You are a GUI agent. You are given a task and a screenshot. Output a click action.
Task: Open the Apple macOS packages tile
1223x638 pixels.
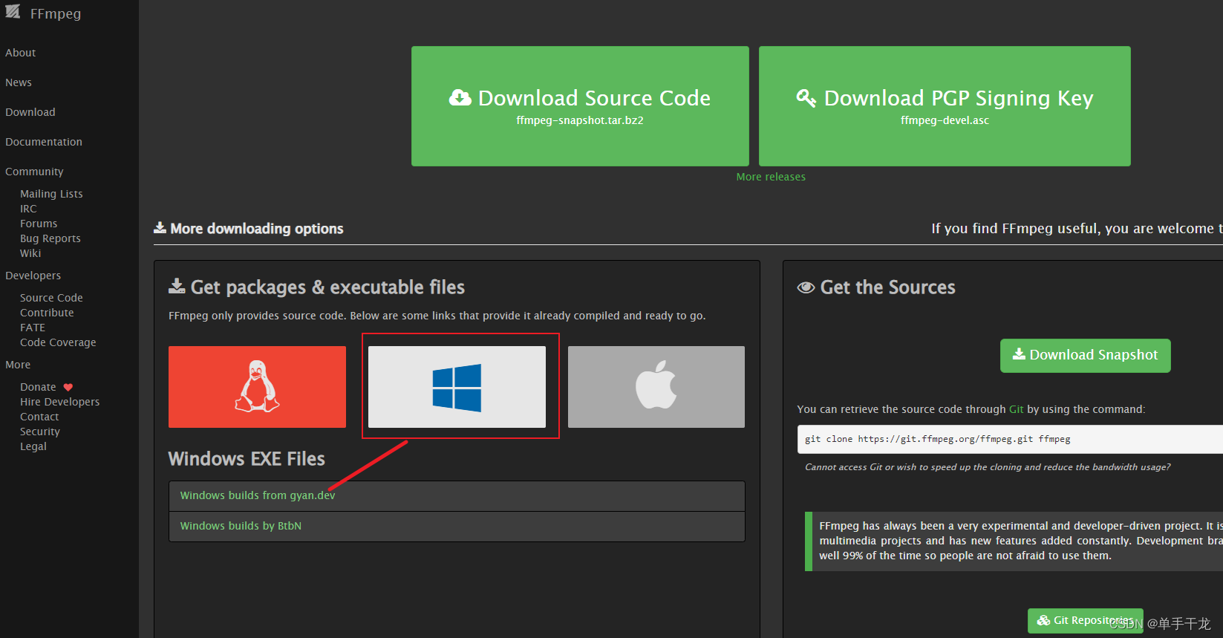(x=656, y=386)
